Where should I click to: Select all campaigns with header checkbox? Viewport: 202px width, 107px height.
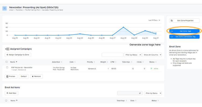coord(7,62)
